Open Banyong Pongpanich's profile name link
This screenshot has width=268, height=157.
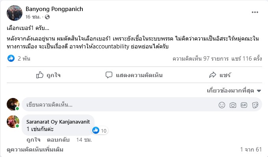[x=54, y=9]
